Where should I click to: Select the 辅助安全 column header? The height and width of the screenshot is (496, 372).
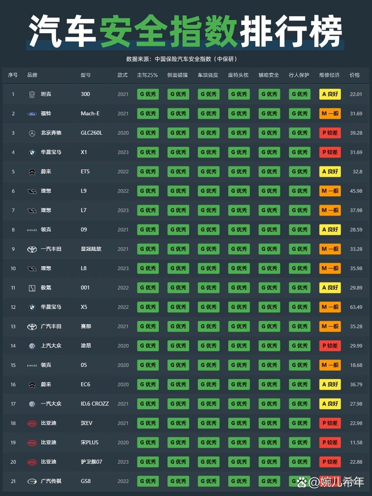pyautogui.click(x=269, y=75)
